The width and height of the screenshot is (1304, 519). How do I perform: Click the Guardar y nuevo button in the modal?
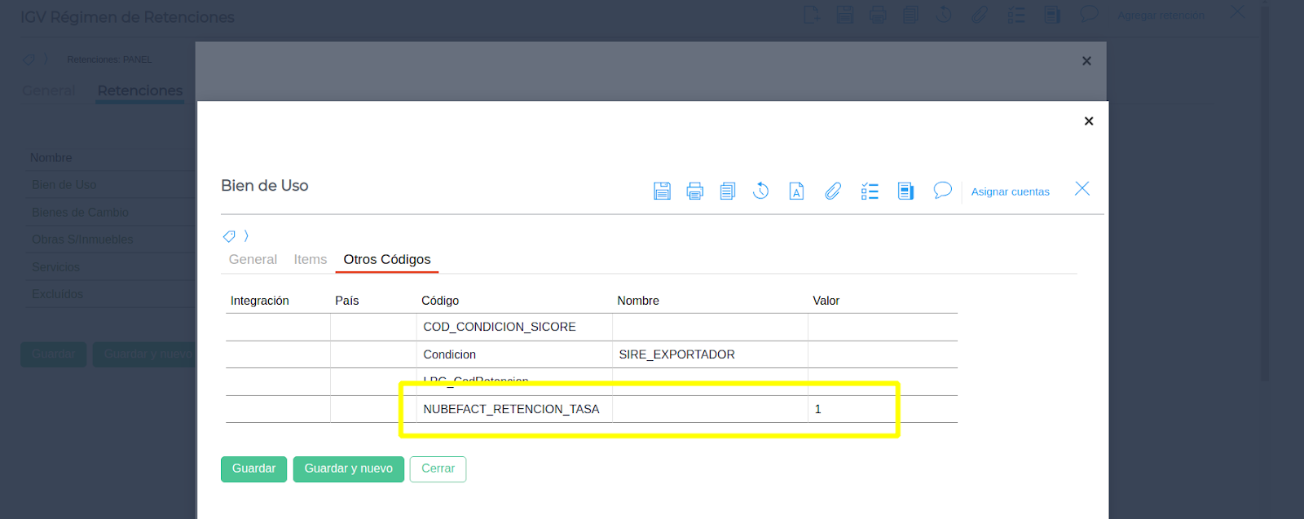coord(348,468)
